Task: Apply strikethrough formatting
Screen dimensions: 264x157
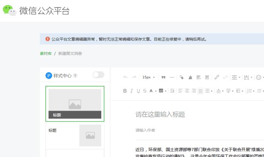Action: (145, 91)
